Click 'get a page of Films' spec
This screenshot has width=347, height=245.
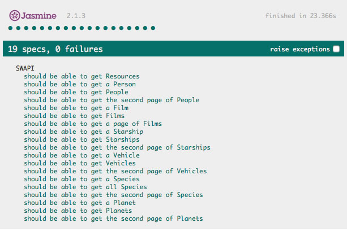click(x=93, y=124)
